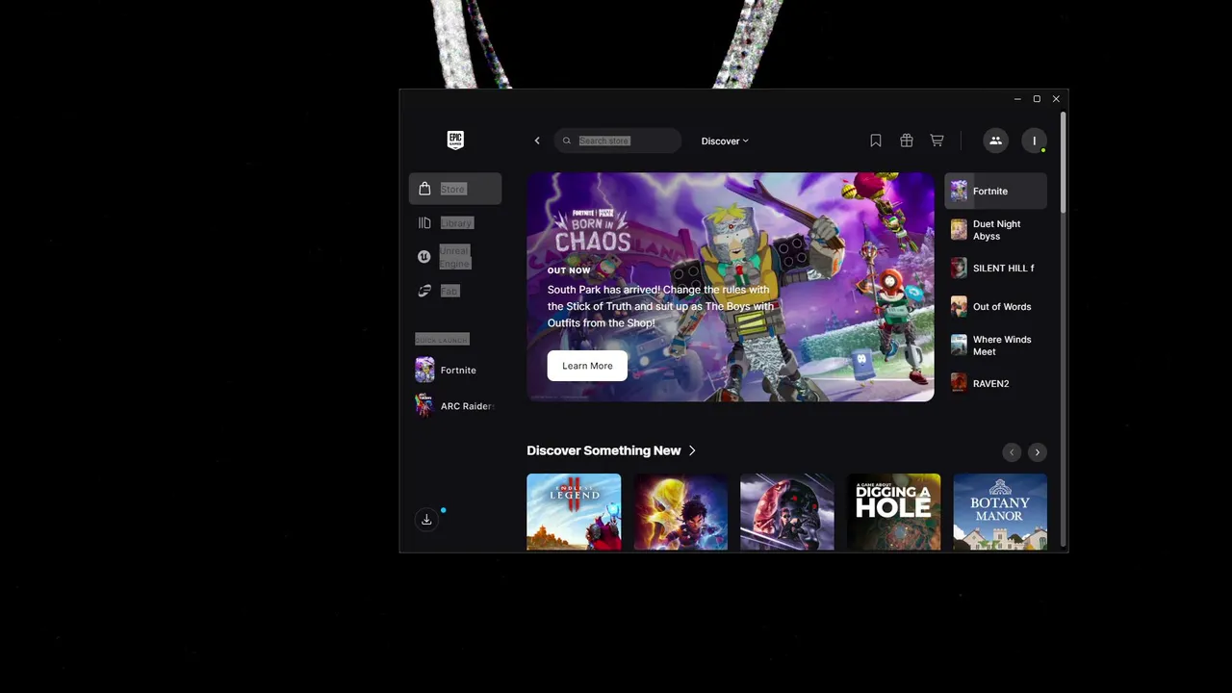1232x693 pixels.
Task: Select the Unreal Engine sidebar tab
Action: pos(455,257)
